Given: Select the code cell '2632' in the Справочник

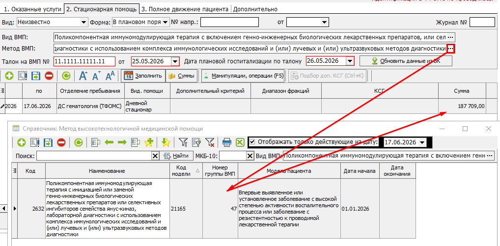Looking at the screenshot, I should pyautogui.click(x=31, y=209).
